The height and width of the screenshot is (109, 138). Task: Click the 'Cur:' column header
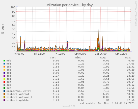pos(53,58)
